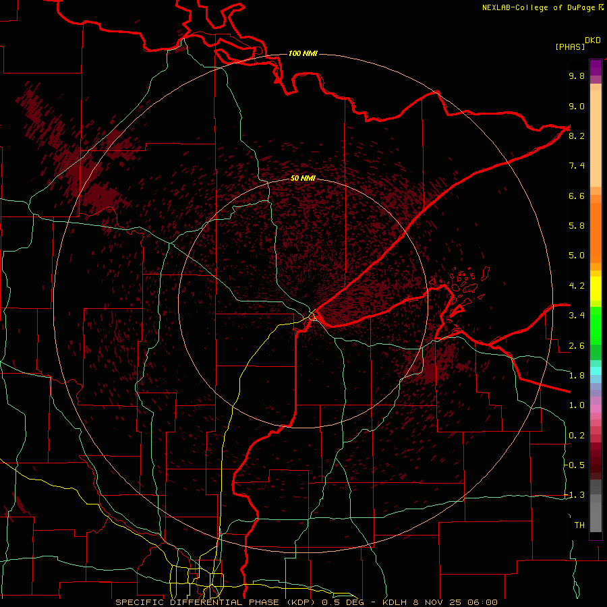Pick the bright green color bar segment
This screenshot has width=607, height=607.
pyautogui.click(x=596, y=325)
